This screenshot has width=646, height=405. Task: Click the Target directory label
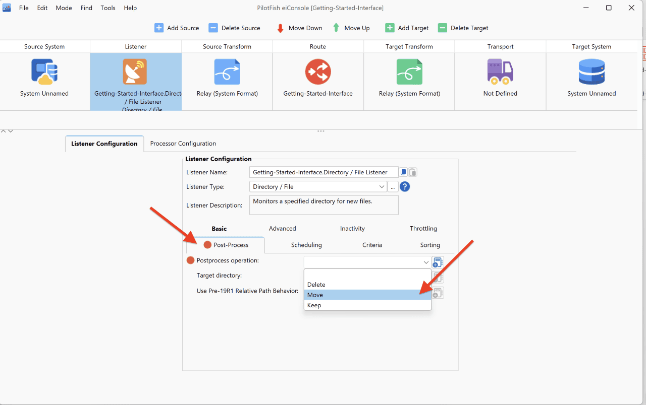219,276
